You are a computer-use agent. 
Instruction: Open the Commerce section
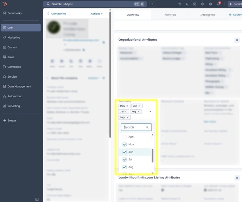pyautogui.click(x=12, y=67)
